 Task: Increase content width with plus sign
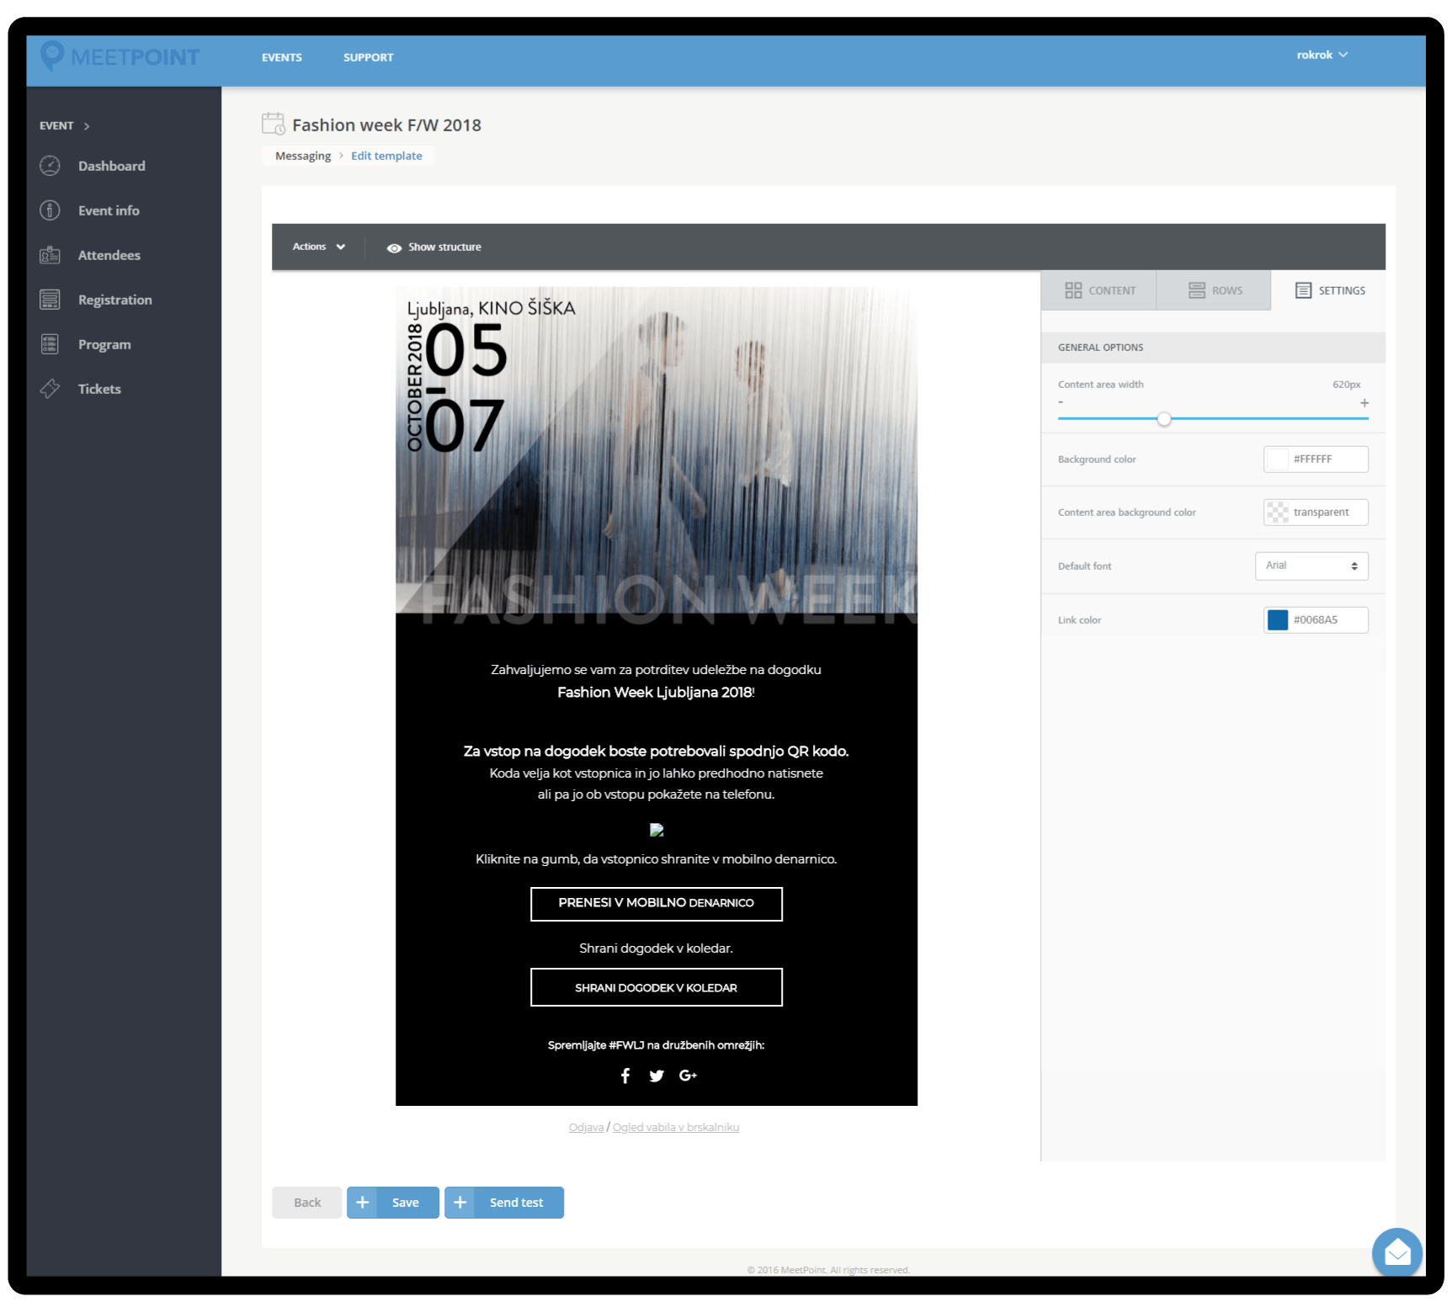tap(1364, 403)
